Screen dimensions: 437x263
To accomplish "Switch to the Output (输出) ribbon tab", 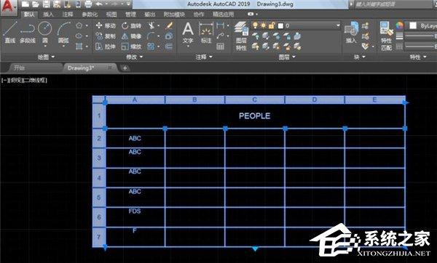I will pyautogui.click(x=149, y=15).
